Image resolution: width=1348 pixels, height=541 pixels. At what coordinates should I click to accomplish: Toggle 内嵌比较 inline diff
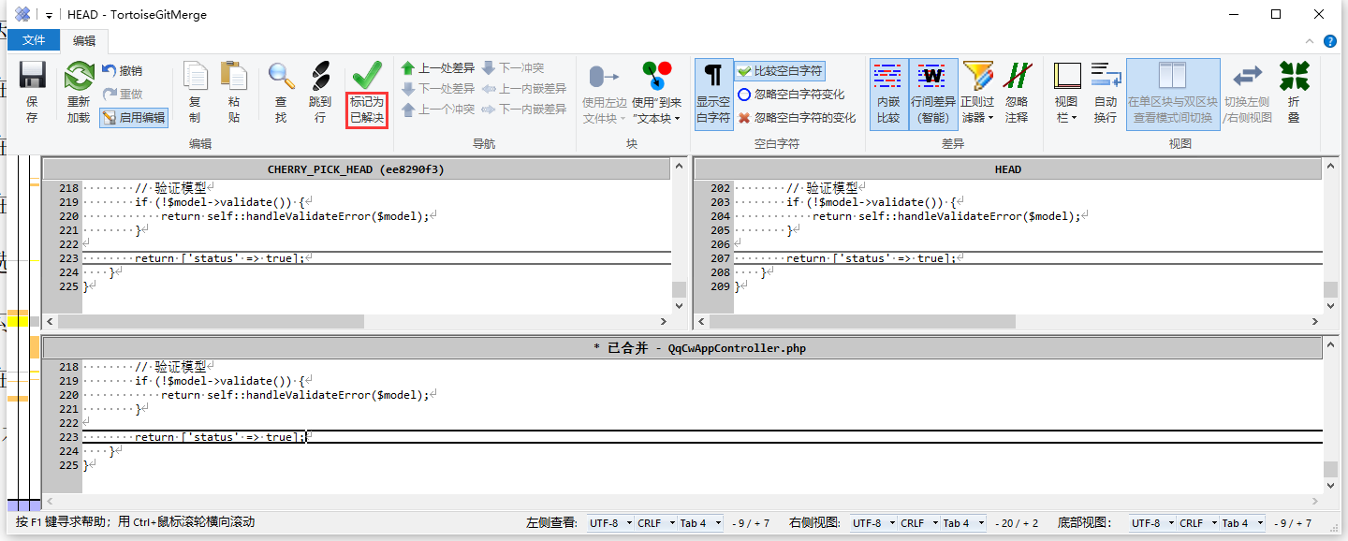888,93
